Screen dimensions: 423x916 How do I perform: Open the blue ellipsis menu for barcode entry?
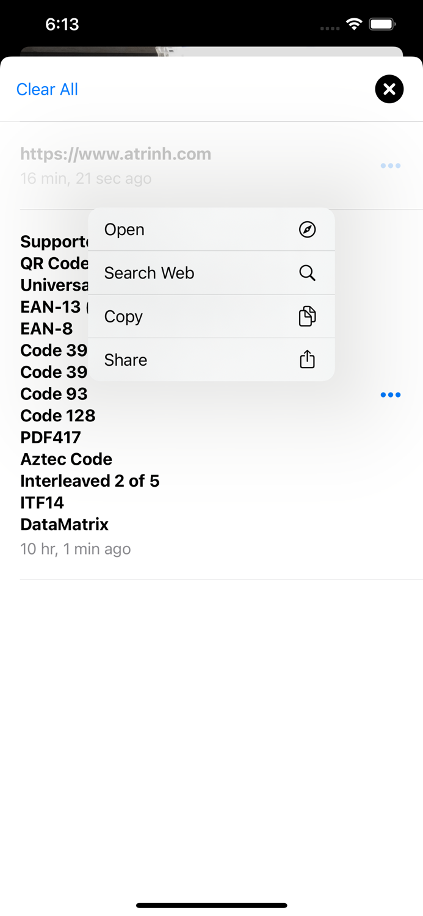390,394
